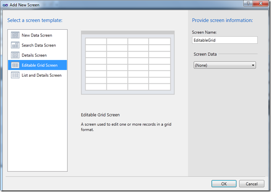Click the Editable Grid Screen template icon

(15, 65)
